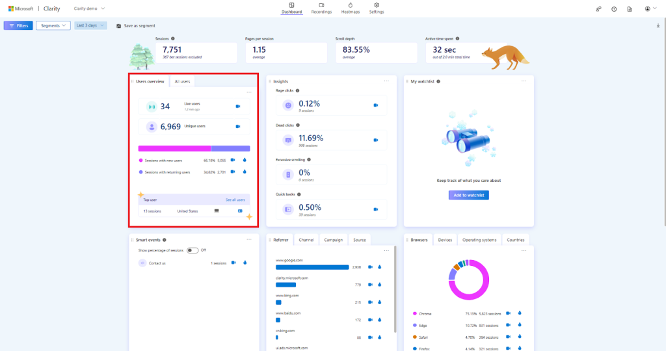Click the www.google.com referrer bar

[x=312, y=267]
